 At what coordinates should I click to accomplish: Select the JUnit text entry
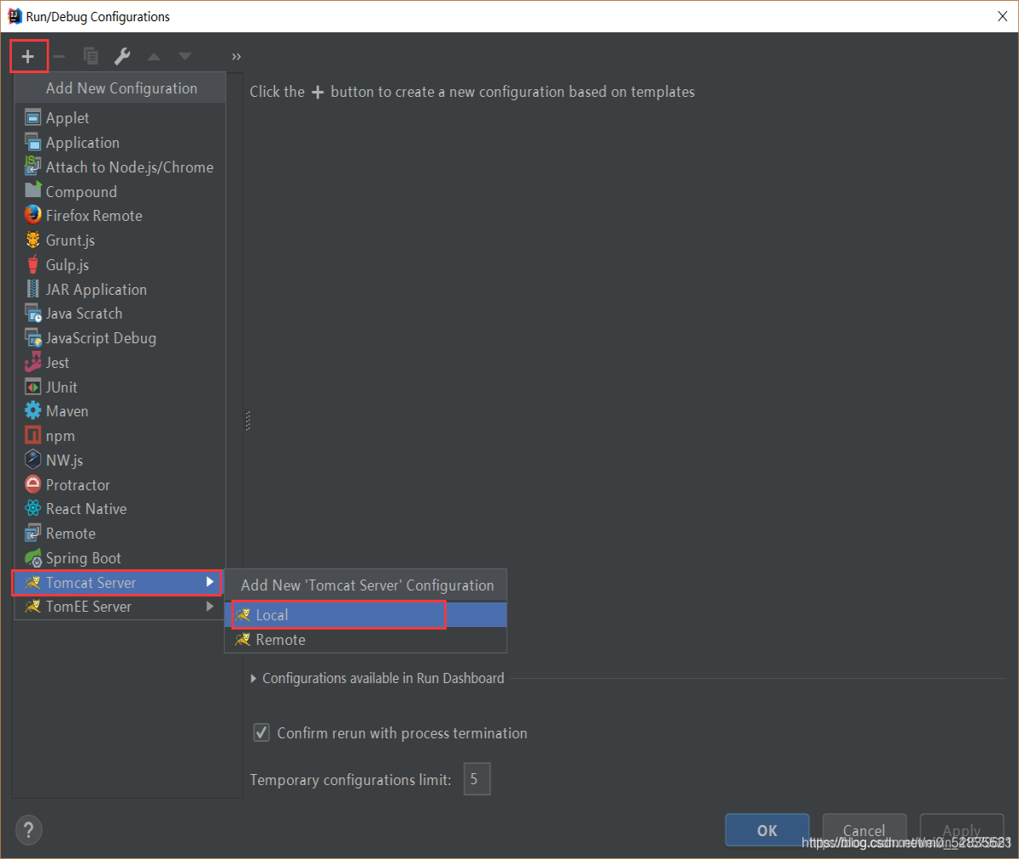pyautogui.click(x=61, y=387)
